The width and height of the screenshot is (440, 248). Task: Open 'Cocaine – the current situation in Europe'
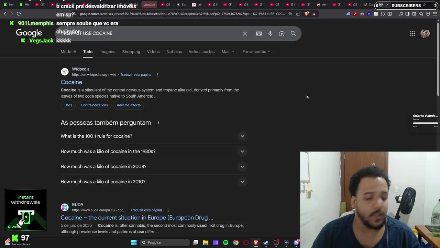[x=137, y=218]
